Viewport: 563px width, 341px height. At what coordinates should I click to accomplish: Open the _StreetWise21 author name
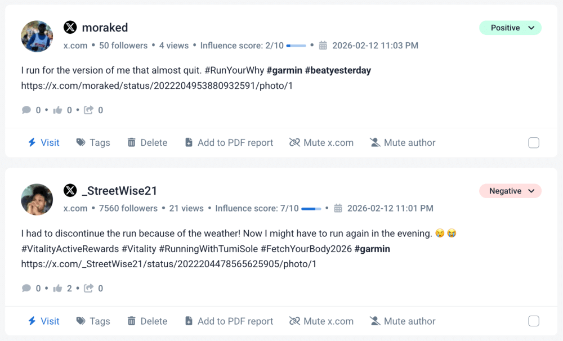coord(119,191)
